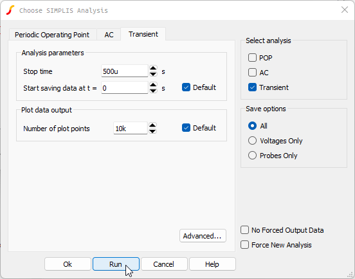Viewport: 355px width, 279px height.
Task: Click the SIMPLIS logo icon in title bar
Action: pyautogui.click(x=10, y=10)
